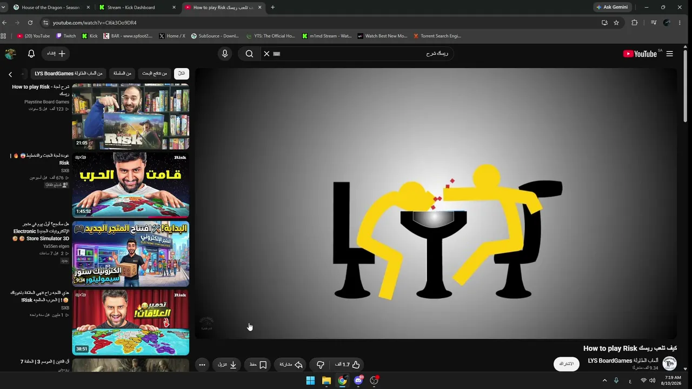692x389 pixels.
Task: Open the SubSource bookmark
Action: [215, 36]
